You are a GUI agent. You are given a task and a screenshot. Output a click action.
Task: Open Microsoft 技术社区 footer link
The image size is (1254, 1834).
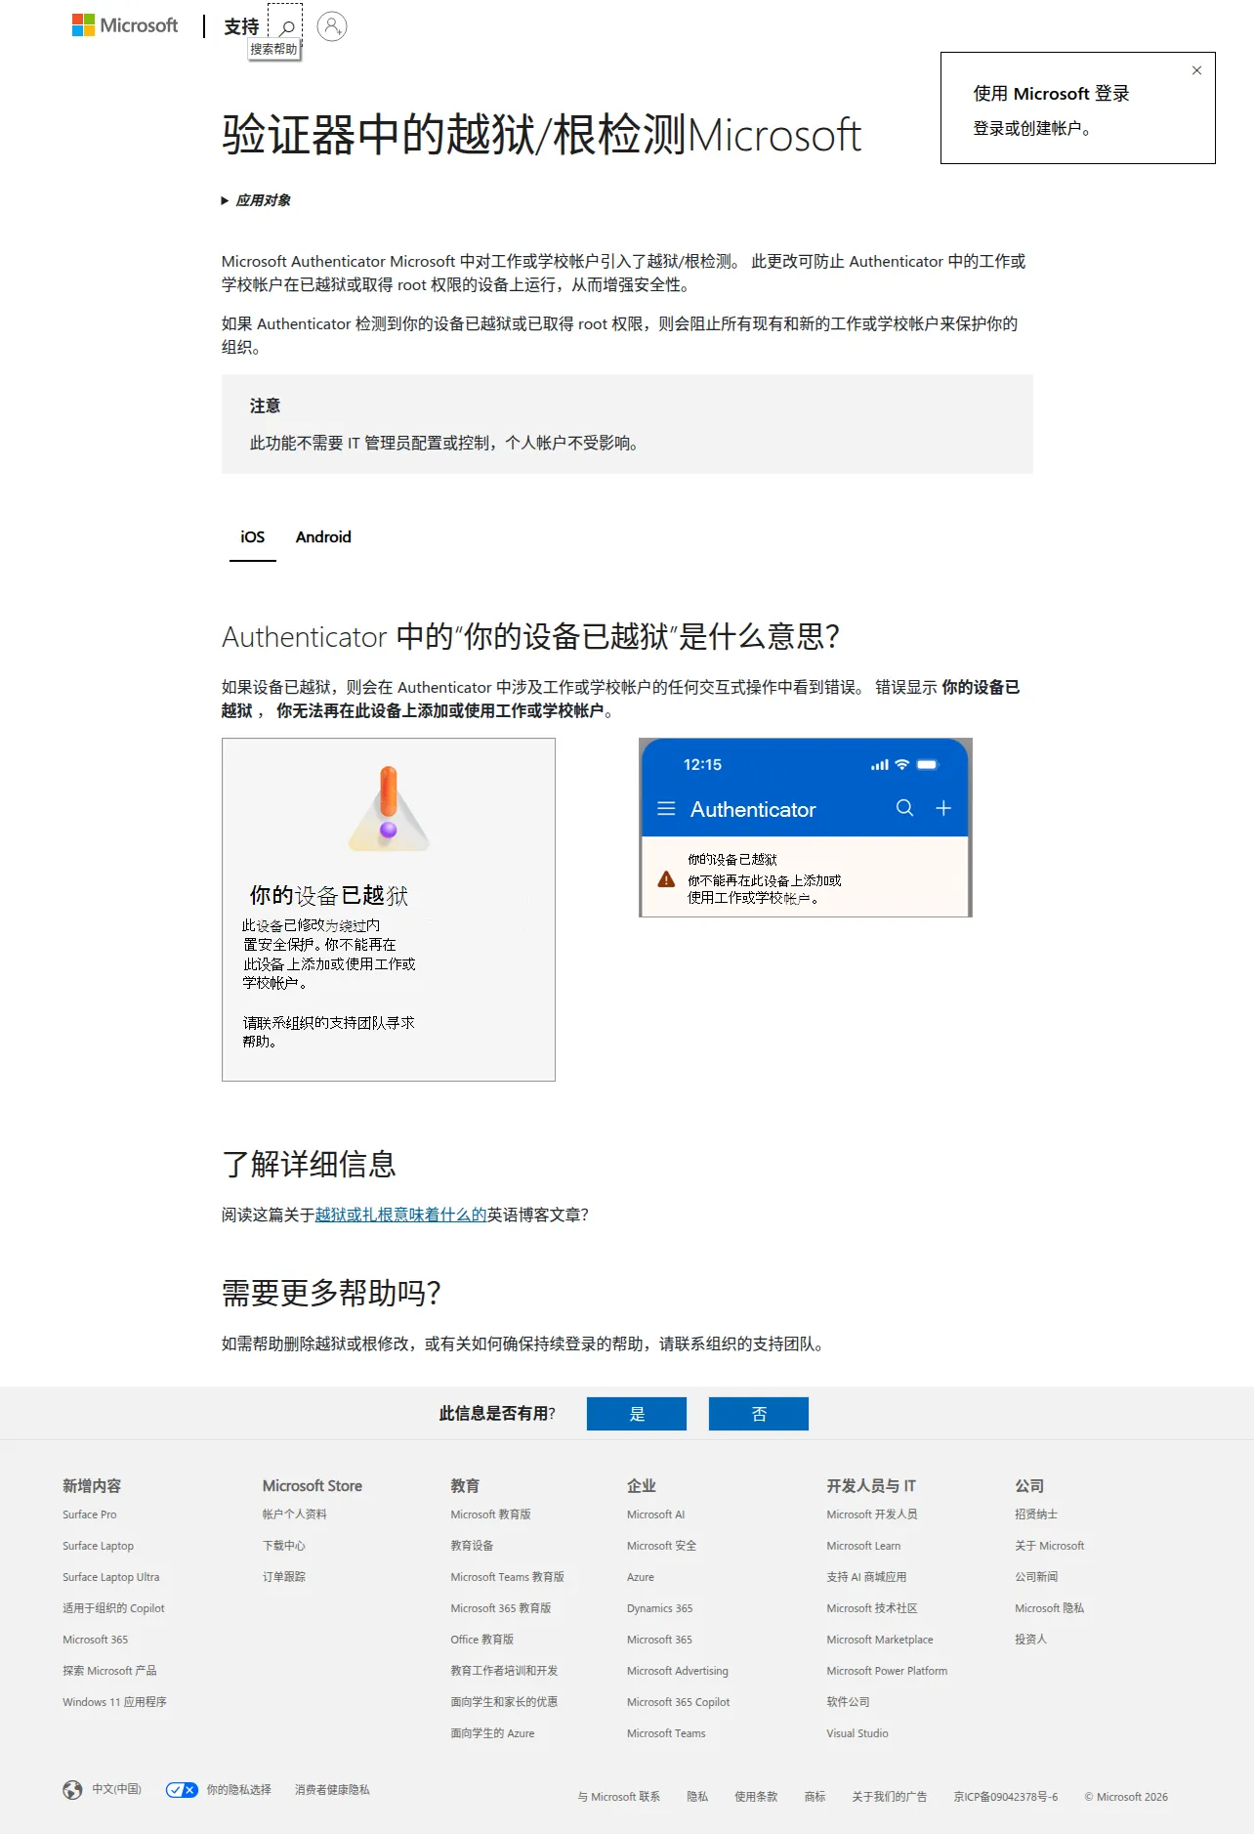click(872, 1608)
